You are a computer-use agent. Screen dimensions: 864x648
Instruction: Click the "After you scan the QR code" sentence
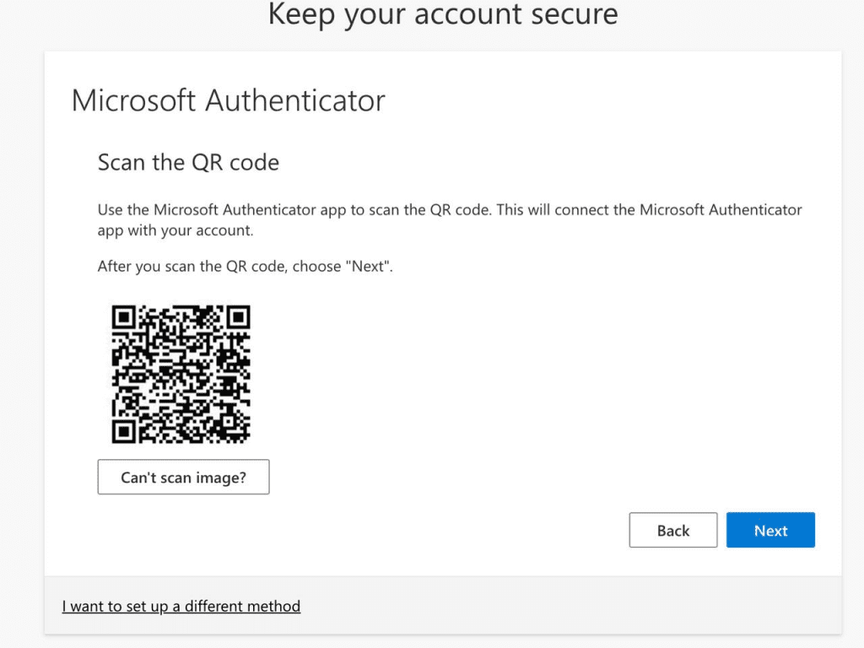pos(245,267)
